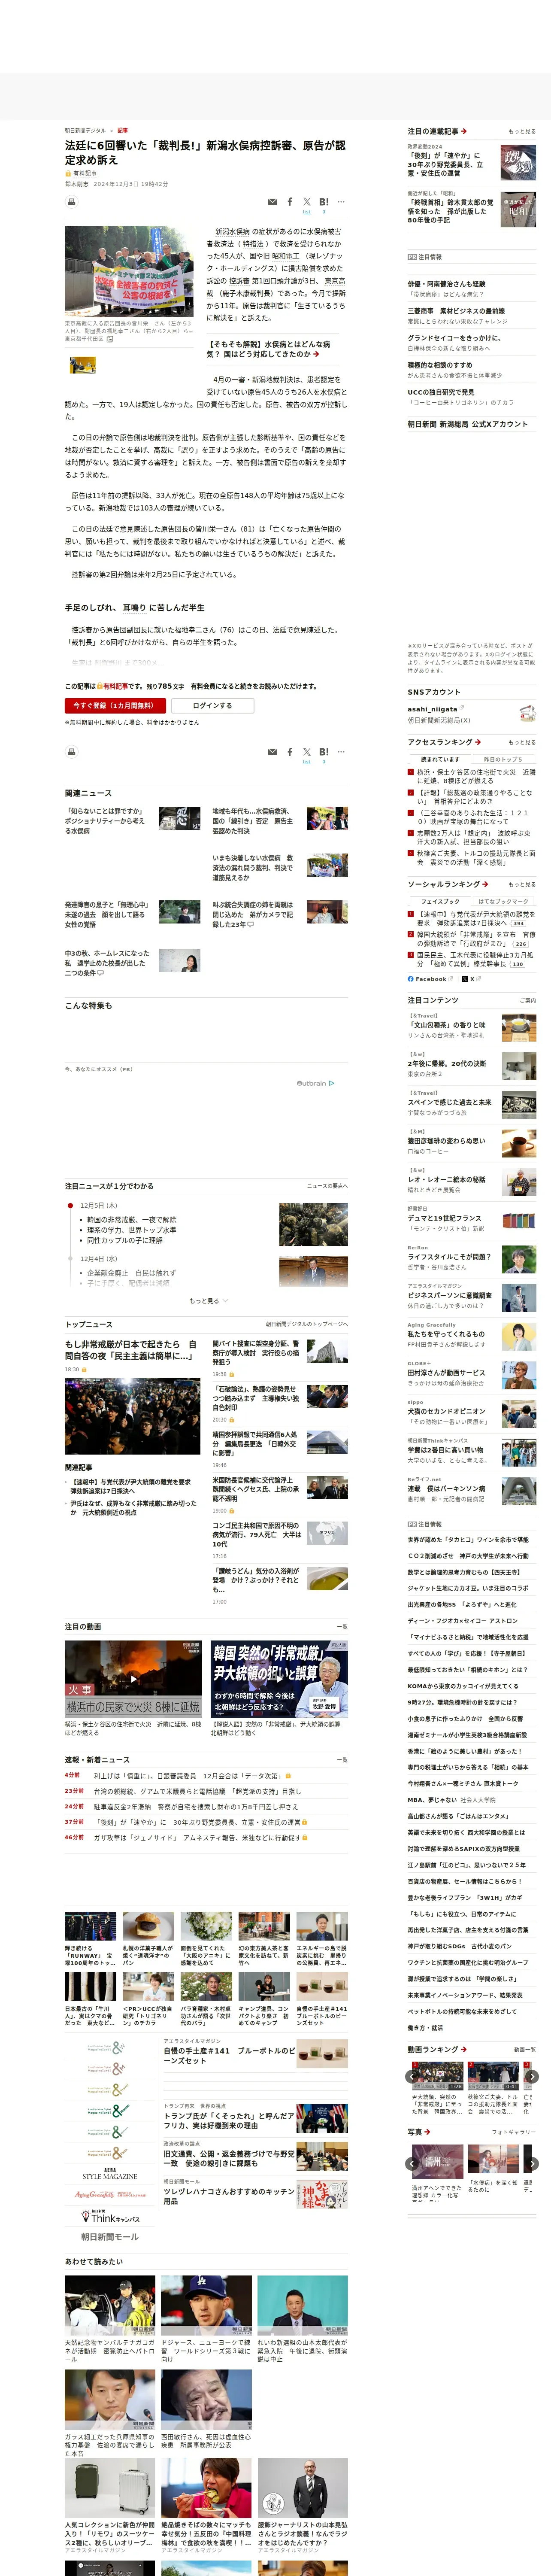
Task: Click red arrow beside 注目の連載記事 heading
Action: (x=464, y=131)
